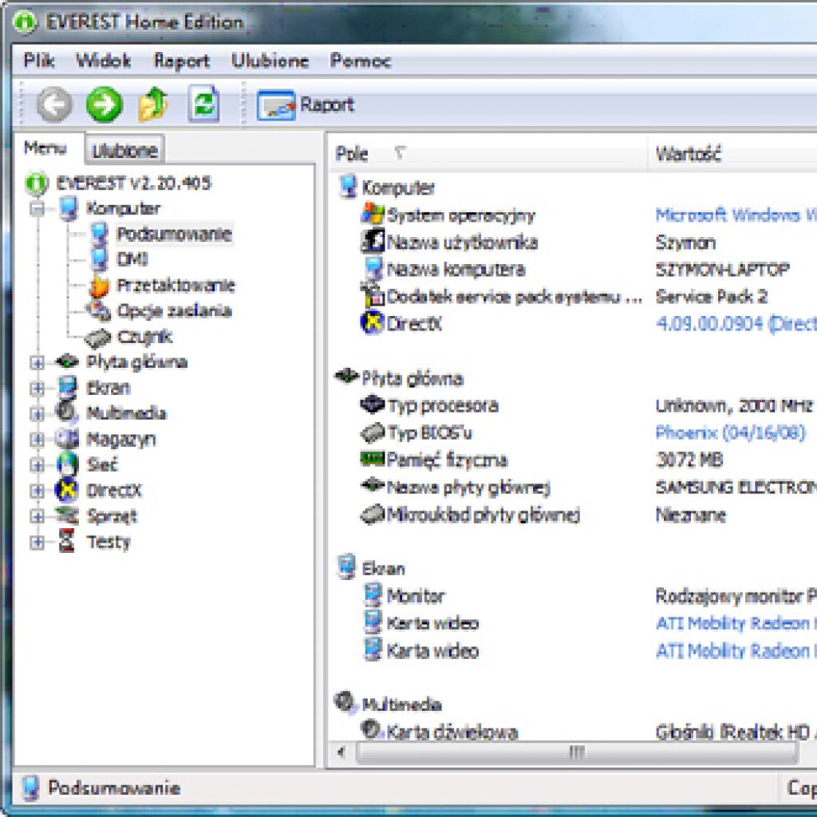Expand the Multimedia tree node
This screenshot has height=817, width=817.
point(37,414)
